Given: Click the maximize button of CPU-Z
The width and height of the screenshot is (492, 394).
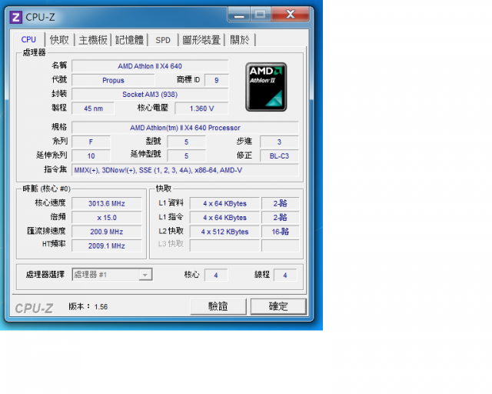Looking at the screenshot, I should (260, 15).
